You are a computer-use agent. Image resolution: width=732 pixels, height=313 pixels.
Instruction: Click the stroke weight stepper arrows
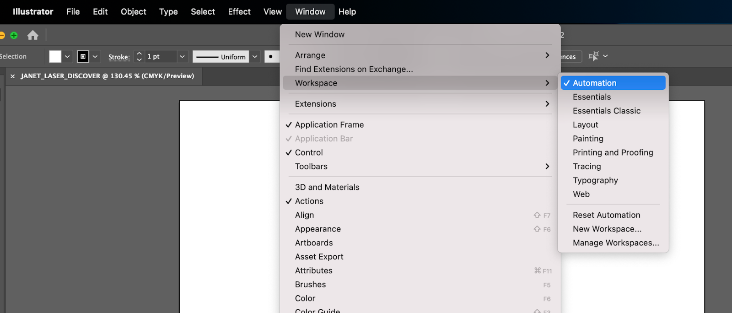[x=140, y=56]
